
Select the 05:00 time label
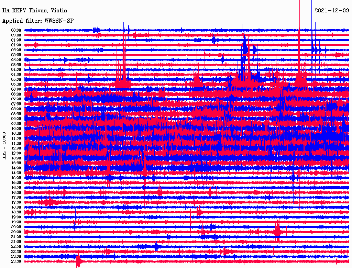[x=16, y=79]
